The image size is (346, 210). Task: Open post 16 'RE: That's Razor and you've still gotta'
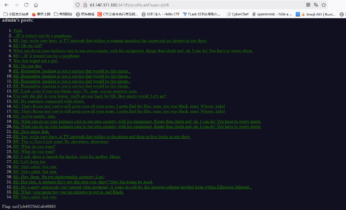tap(119, 107)
